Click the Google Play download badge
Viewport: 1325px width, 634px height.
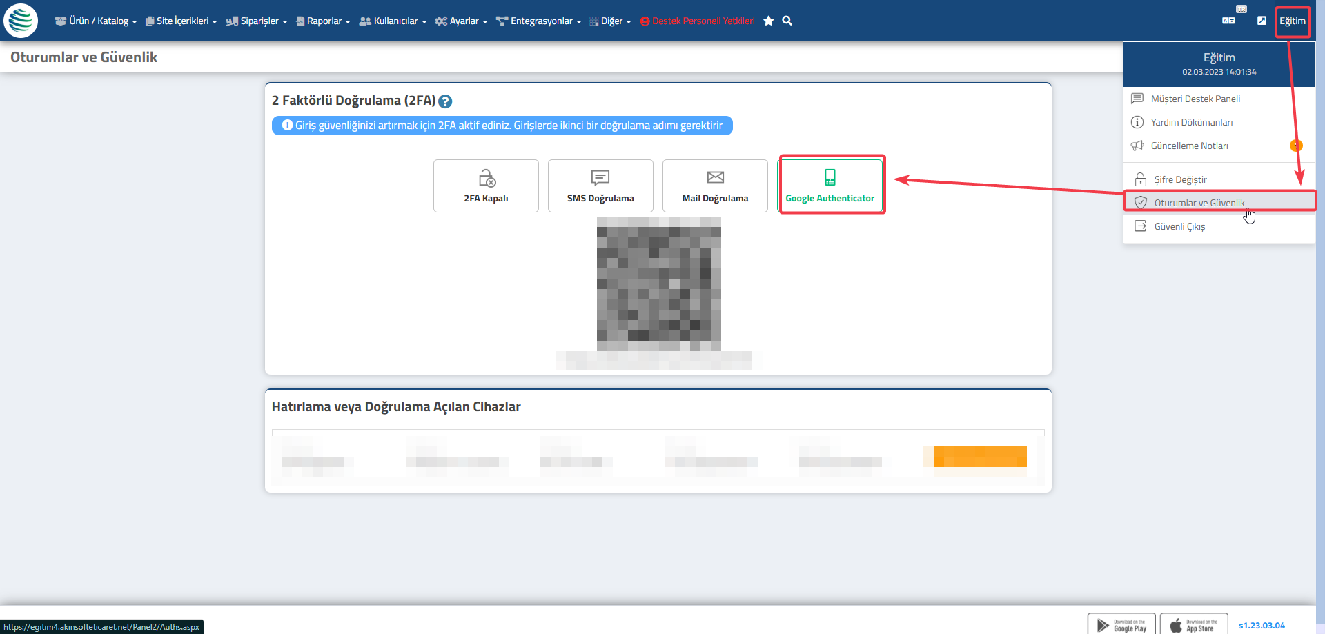pyautogui.click(x=1121, y=624)
